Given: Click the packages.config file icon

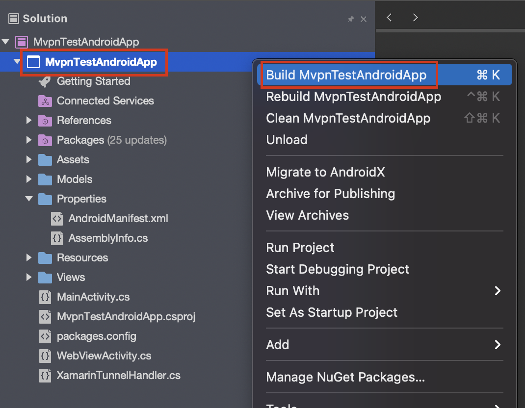Looking at the screenshot, I should (x=45, y=336).
